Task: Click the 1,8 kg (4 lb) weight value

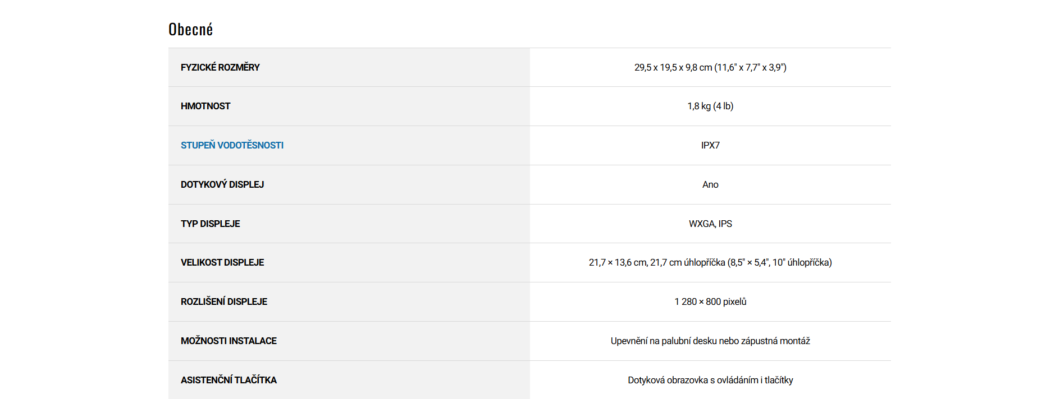Action: click(x=710, y=106)
